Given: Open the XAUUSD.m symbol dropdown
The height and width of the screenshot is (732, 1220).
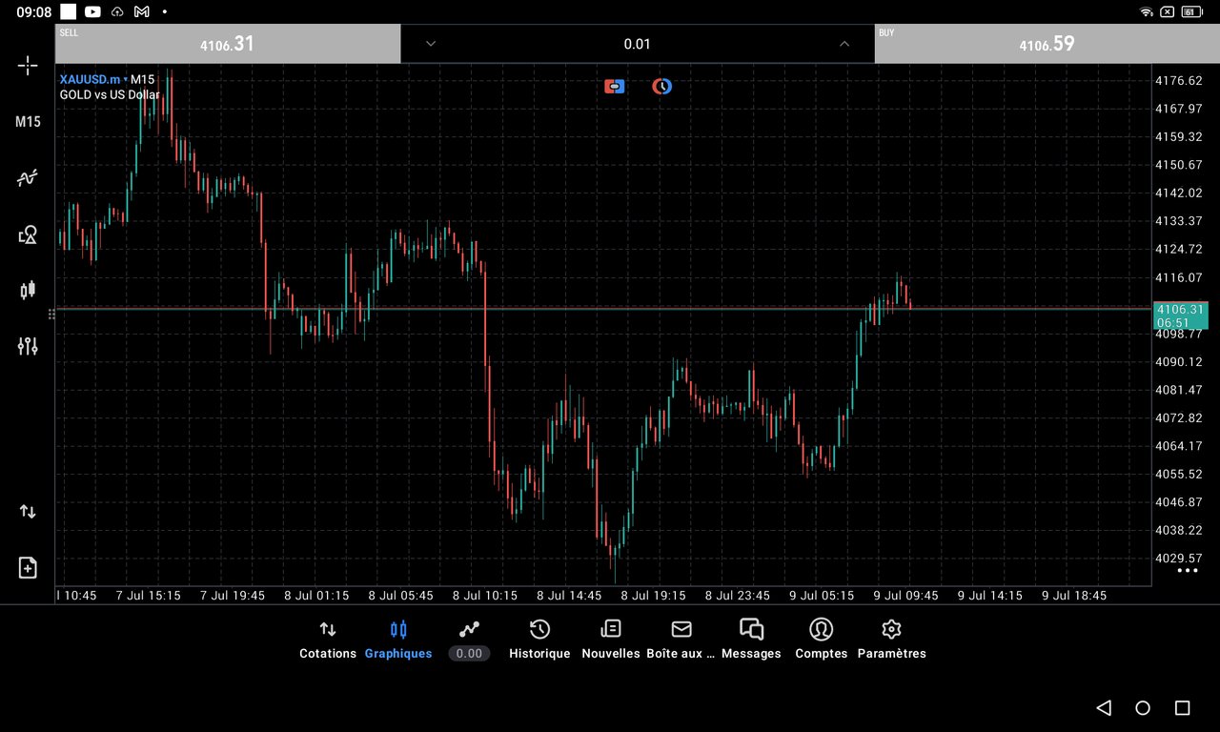Looking at the screenshot, I should pos(92,79).
